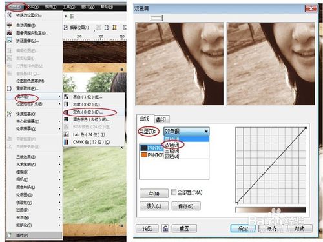Enable 全部显示 checkbox
The width and height of the screenshot is (323, 242).
click(x=174, y=192)
